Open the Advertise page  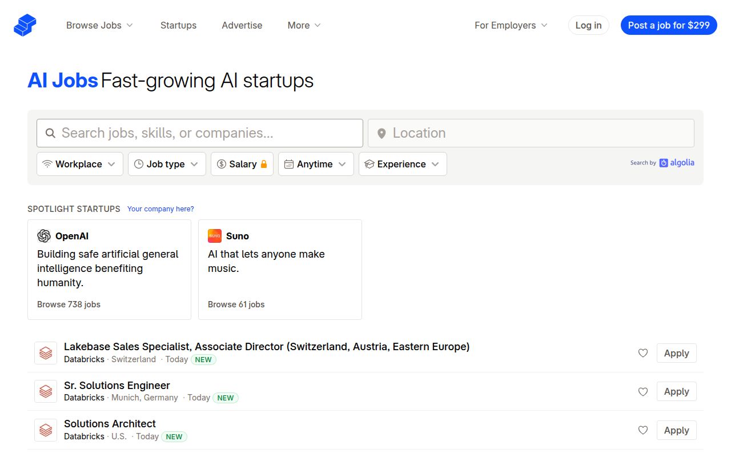tap(242, 25)
